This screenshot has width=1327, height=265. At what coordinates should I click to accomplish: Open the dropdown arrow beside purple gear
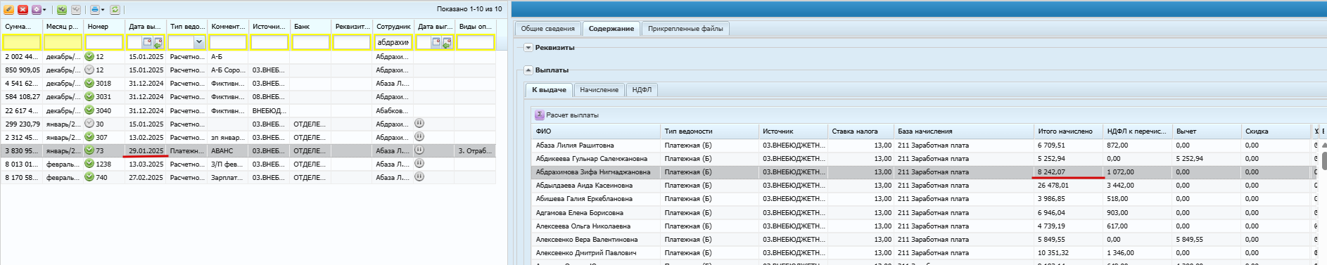pyautogui.click(x=44, y=10)
